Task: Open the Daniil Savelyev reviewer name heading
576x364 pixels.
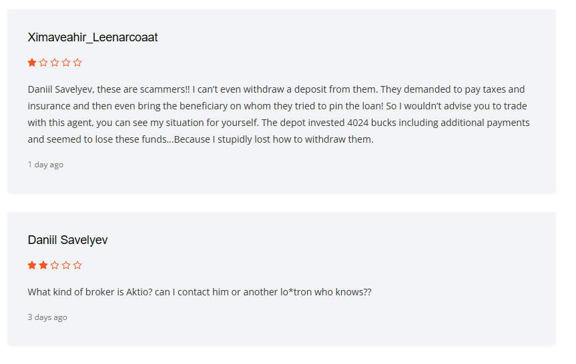Action: coord(67,240)
